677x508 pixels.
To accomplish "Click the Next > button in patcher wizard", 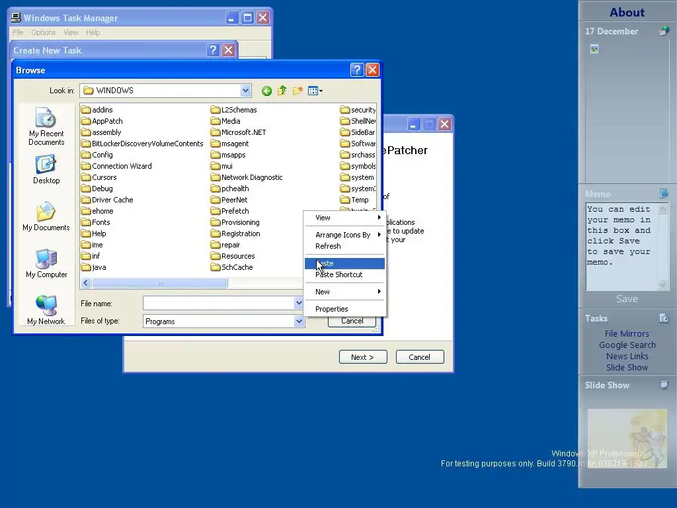I will [x=363, y=357].
